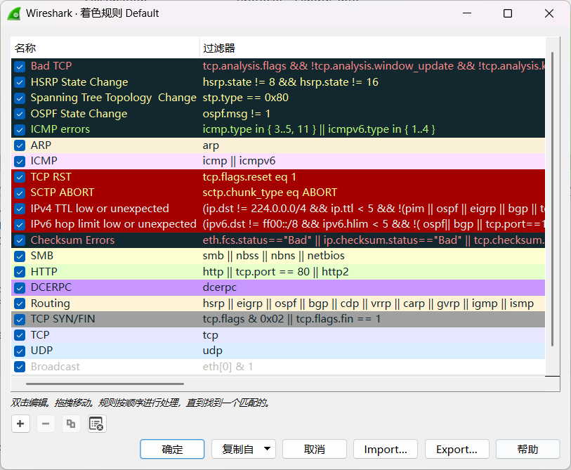Toggle the HTTP rule checkbox
The height and width of the screenshot is (470, 571).
click(x=20, y=272)
